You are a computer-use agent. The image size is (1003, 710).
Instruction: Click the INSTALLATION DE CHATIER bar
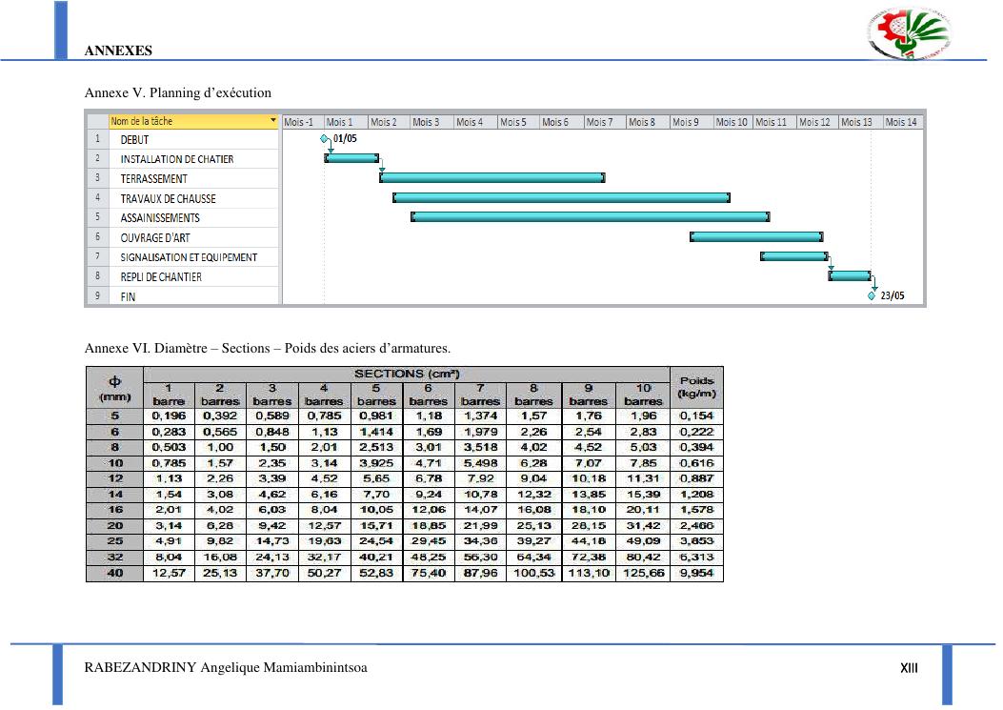(351, 158)
